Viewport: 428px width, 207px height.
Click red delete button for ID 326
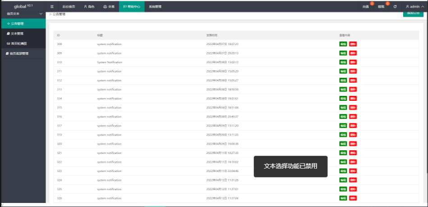point(353,198)
